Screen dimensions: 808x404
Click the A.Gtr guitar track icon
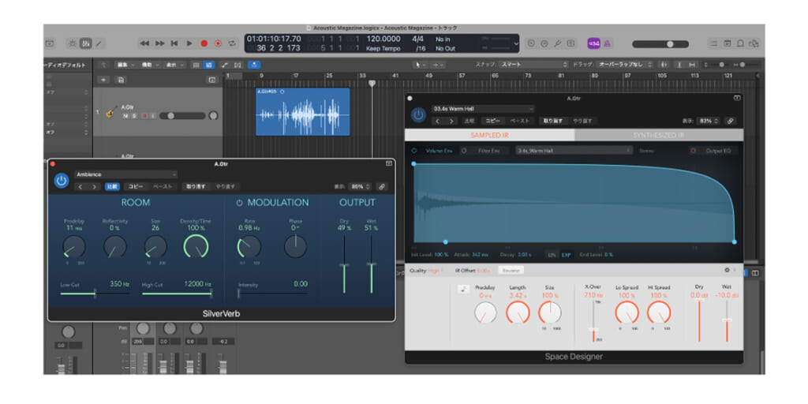[x=110, y=112]
